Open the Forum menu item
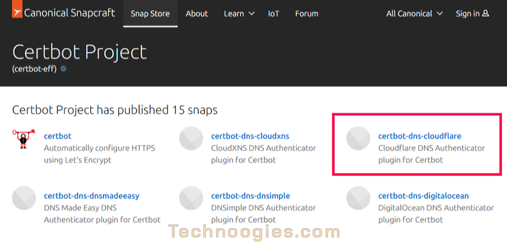 307,14
